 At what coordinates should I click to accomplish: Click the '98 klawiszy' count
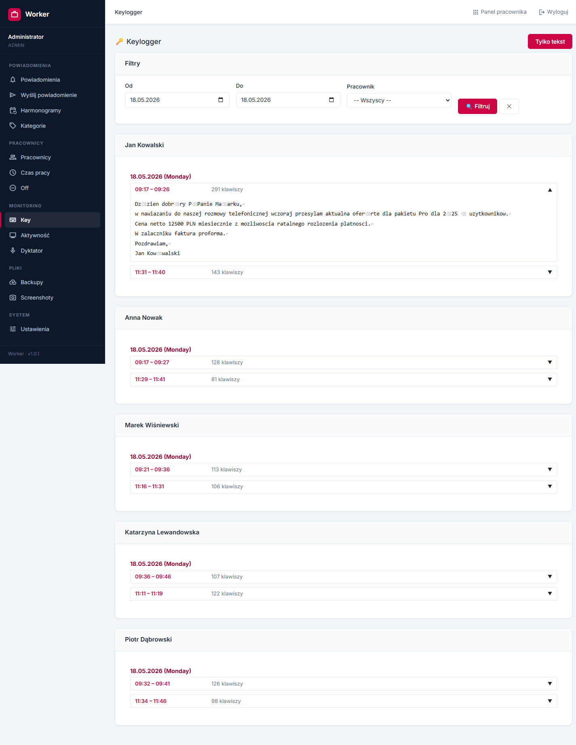pos(226,701)
